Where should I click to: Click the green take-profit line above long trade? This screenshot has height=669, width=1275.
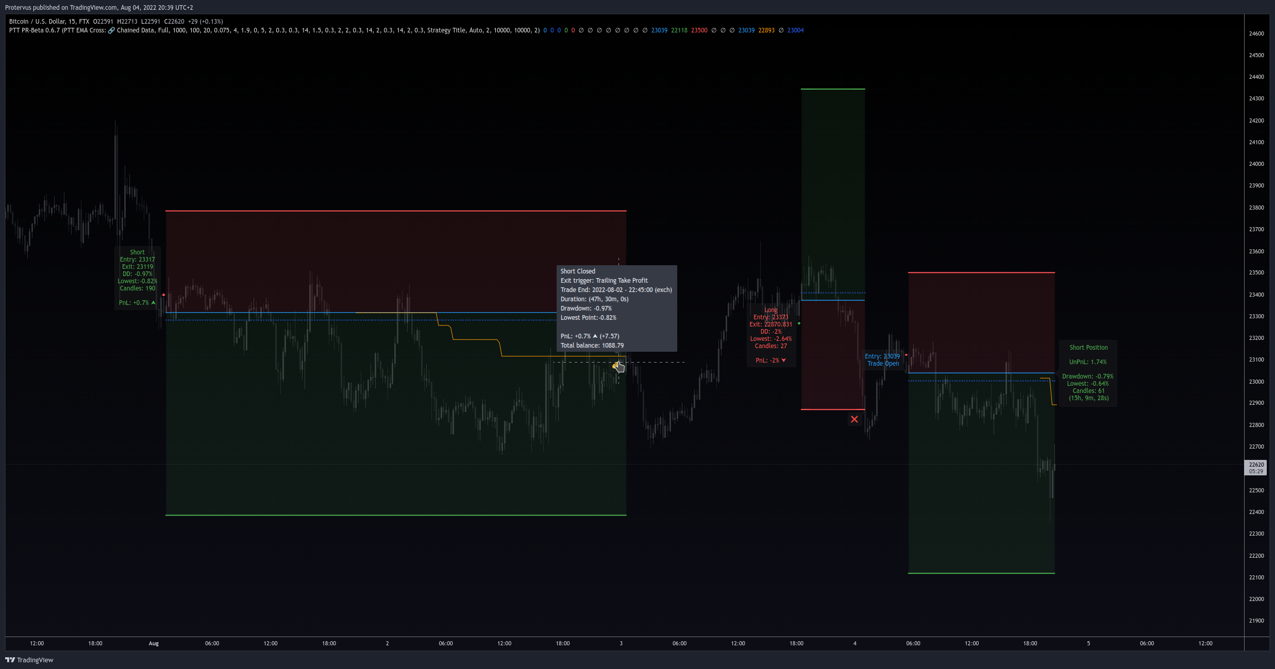[833, 89]
